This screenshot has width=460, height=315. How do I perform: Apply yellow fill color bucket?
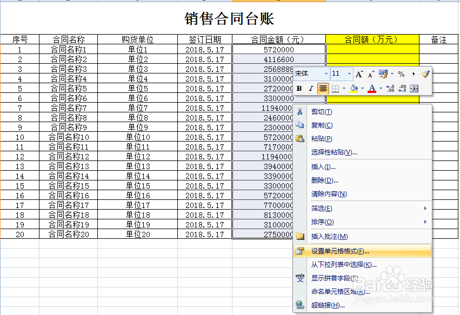(354, 89)
